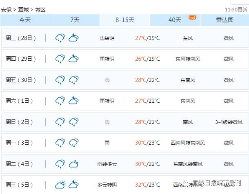Select the 周三（28日）date label
The height and width of the screenshot is (194, 249).
(21, 38)
